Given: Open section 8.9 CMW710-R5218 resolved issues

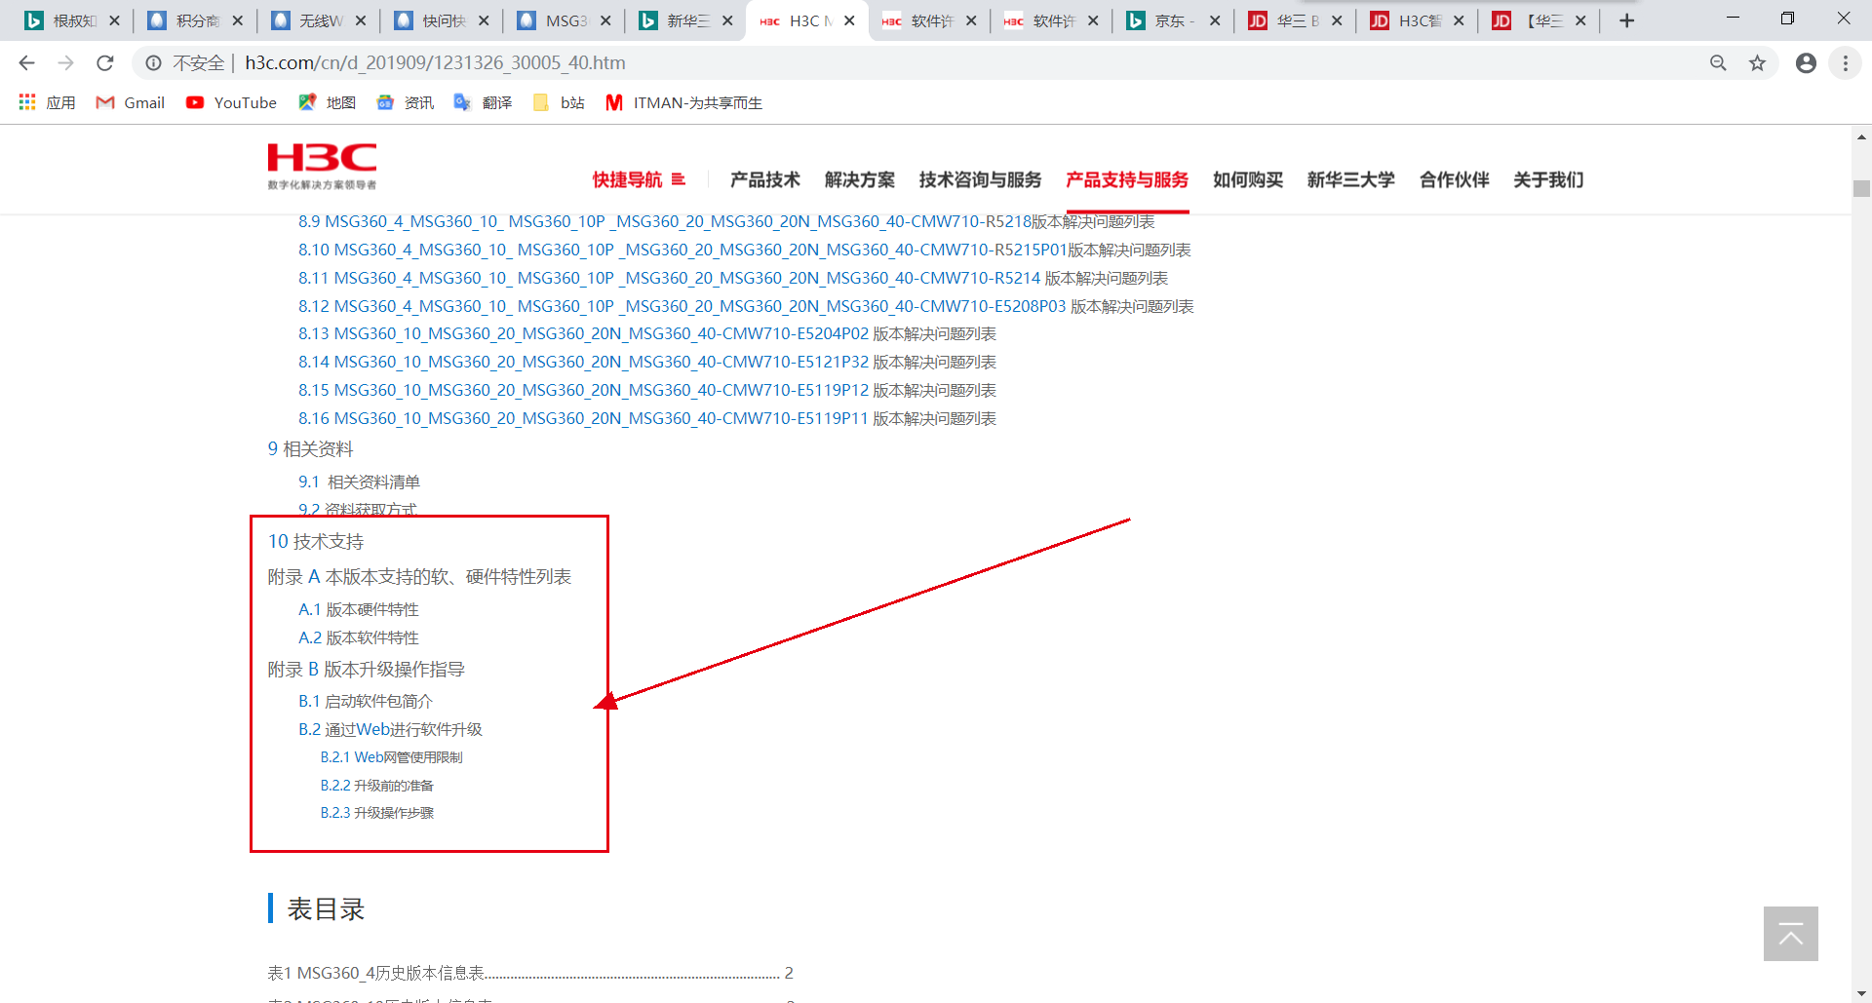Looking at the screenshot, I should pyautogui.click(x=726, y=222).
